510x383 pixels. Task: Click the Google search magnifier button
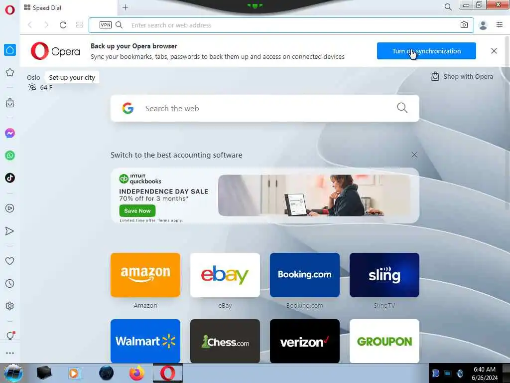click(x=402, y=108)
